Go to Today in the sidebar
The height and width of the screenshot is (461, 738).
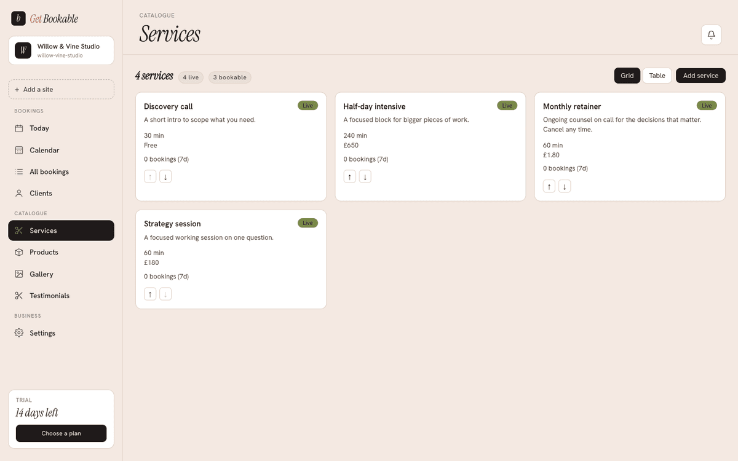[x=61, y=128]
